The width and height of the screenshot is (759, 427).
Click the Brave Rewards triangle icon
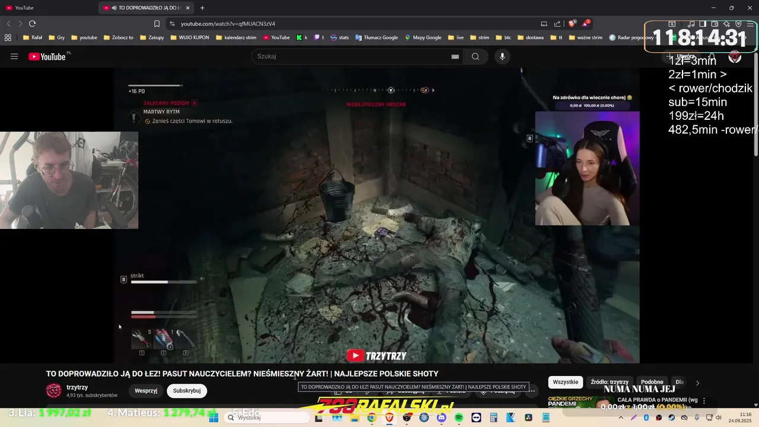click(x=585, y=24)
